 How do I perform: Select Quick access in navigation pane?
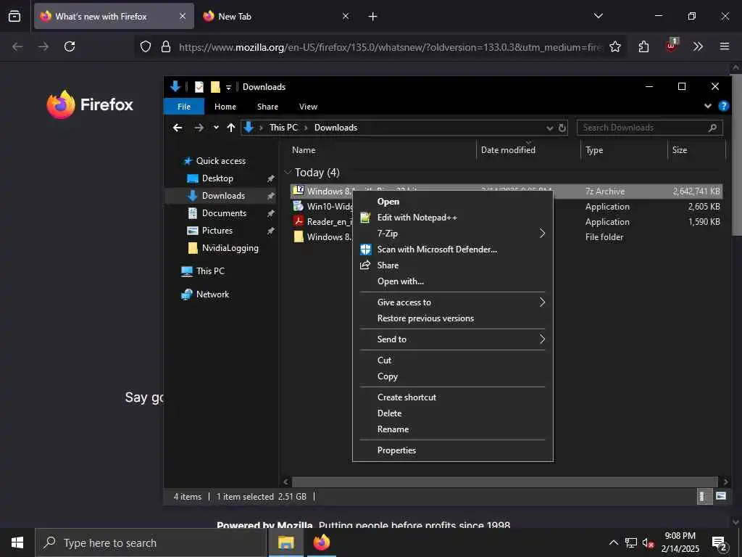[x=220, y=161]
